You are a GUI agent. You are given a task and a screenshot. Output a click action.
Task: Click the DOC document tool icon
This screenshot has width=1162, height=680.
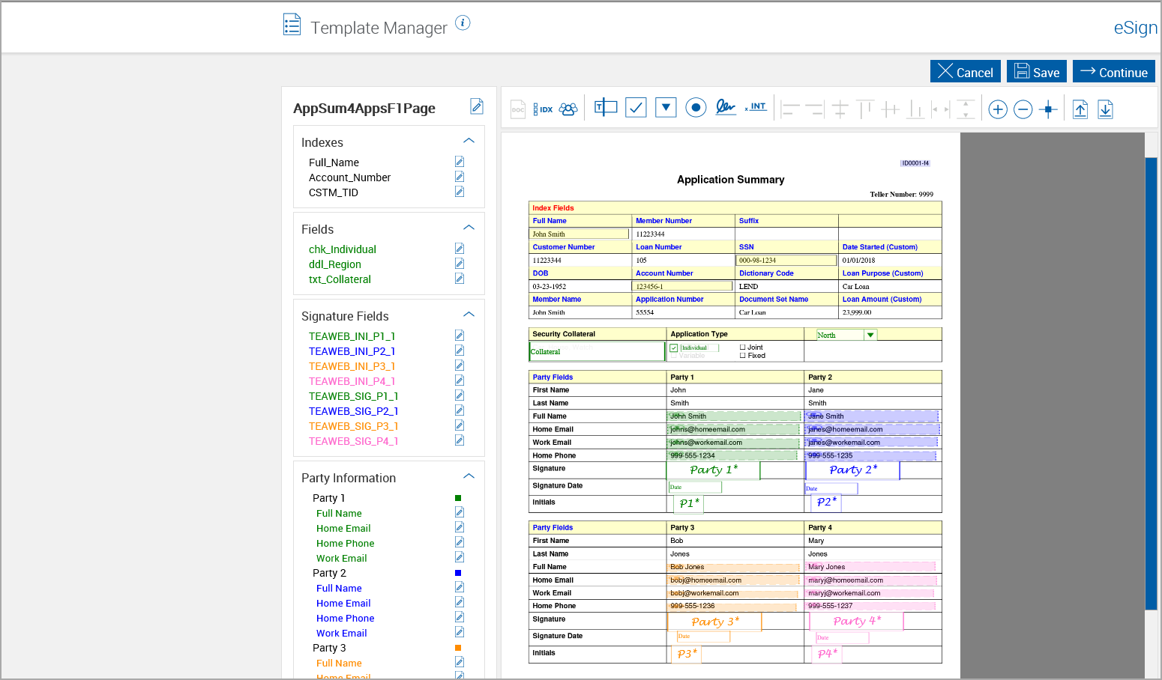[518, 109]
